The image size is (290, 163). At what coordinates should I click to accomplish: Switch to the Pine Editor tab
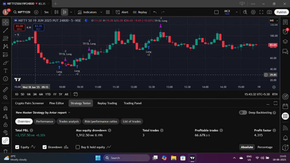57,103
